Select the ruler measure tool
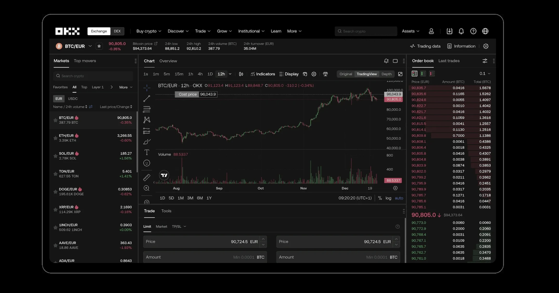The width and height of the screenshot is (559, 293). pos(147,177)
